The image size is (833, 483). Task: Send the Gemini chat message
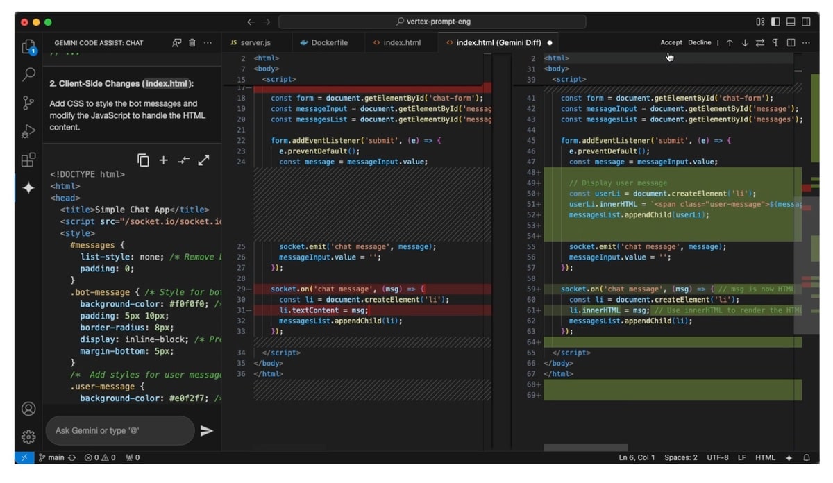(x=206, y=431)
